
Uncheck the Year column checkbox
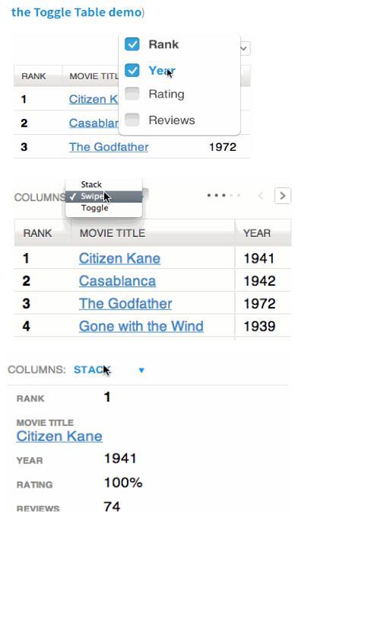(132, 70)
